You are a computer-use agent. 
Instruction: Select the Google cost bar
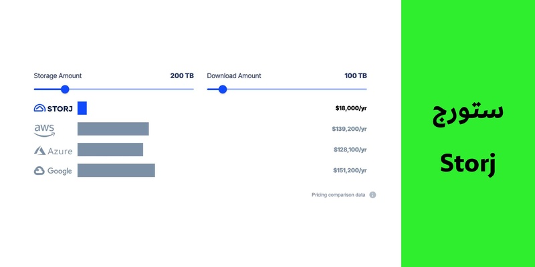[x=116, y=171]
